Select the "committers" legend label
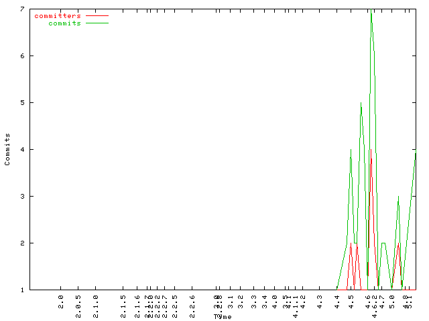The width and height of the screenshot is (429, 321). 57,15
